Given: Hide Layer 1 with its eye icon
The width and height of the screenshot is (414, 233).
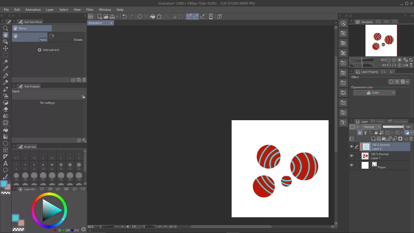Looking at the screenshot, I should click(x=352, y=156).
